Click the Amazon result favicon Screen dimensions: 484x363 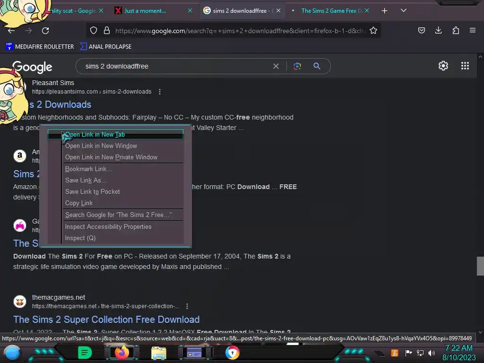[20, 156]
